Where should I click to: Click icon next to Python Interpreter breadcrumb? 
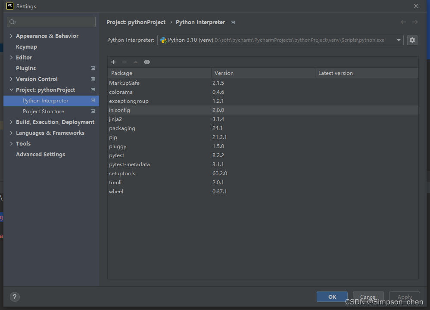[233, 22]
